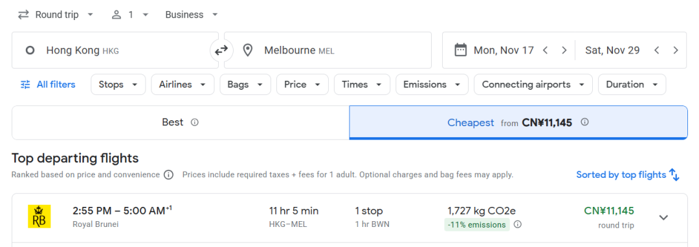Edit the Hong Kong origin field
Image resolution: width=699 pixels, height=247 pixels.
[115, 50]
